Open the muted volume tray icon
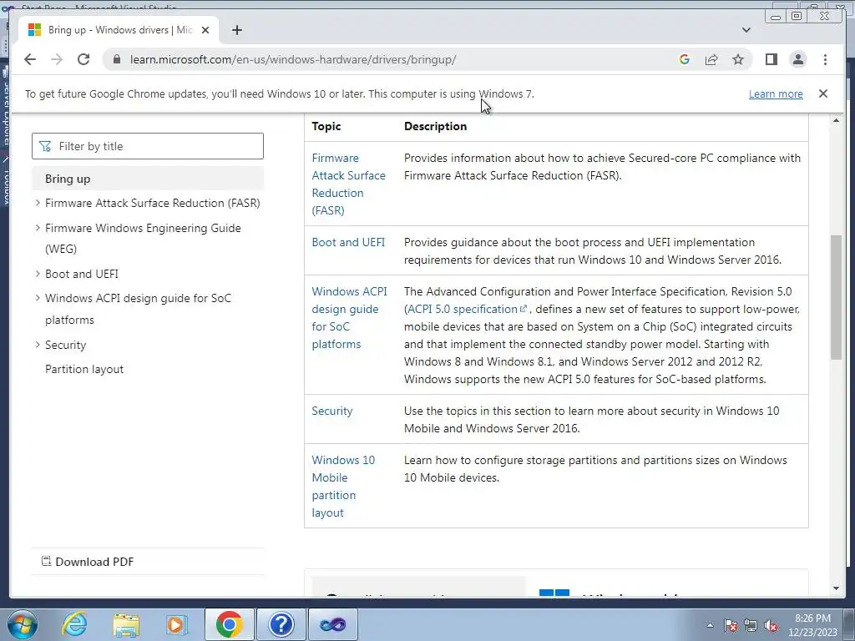Viewport: 855px width, 641px height. [x=771, y=625]
